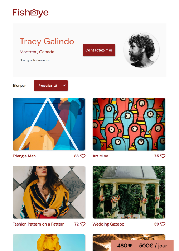Screen dimensions: 179x251
Task: Click the Contactez-moi button
Action: point(99,50)
